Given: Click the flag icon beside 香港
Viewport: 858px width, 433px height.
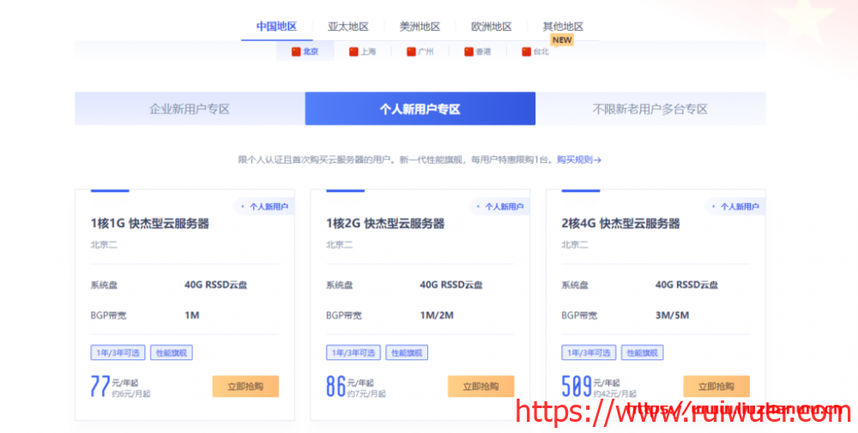Looking at the screenshot, I should pos(468,51).
